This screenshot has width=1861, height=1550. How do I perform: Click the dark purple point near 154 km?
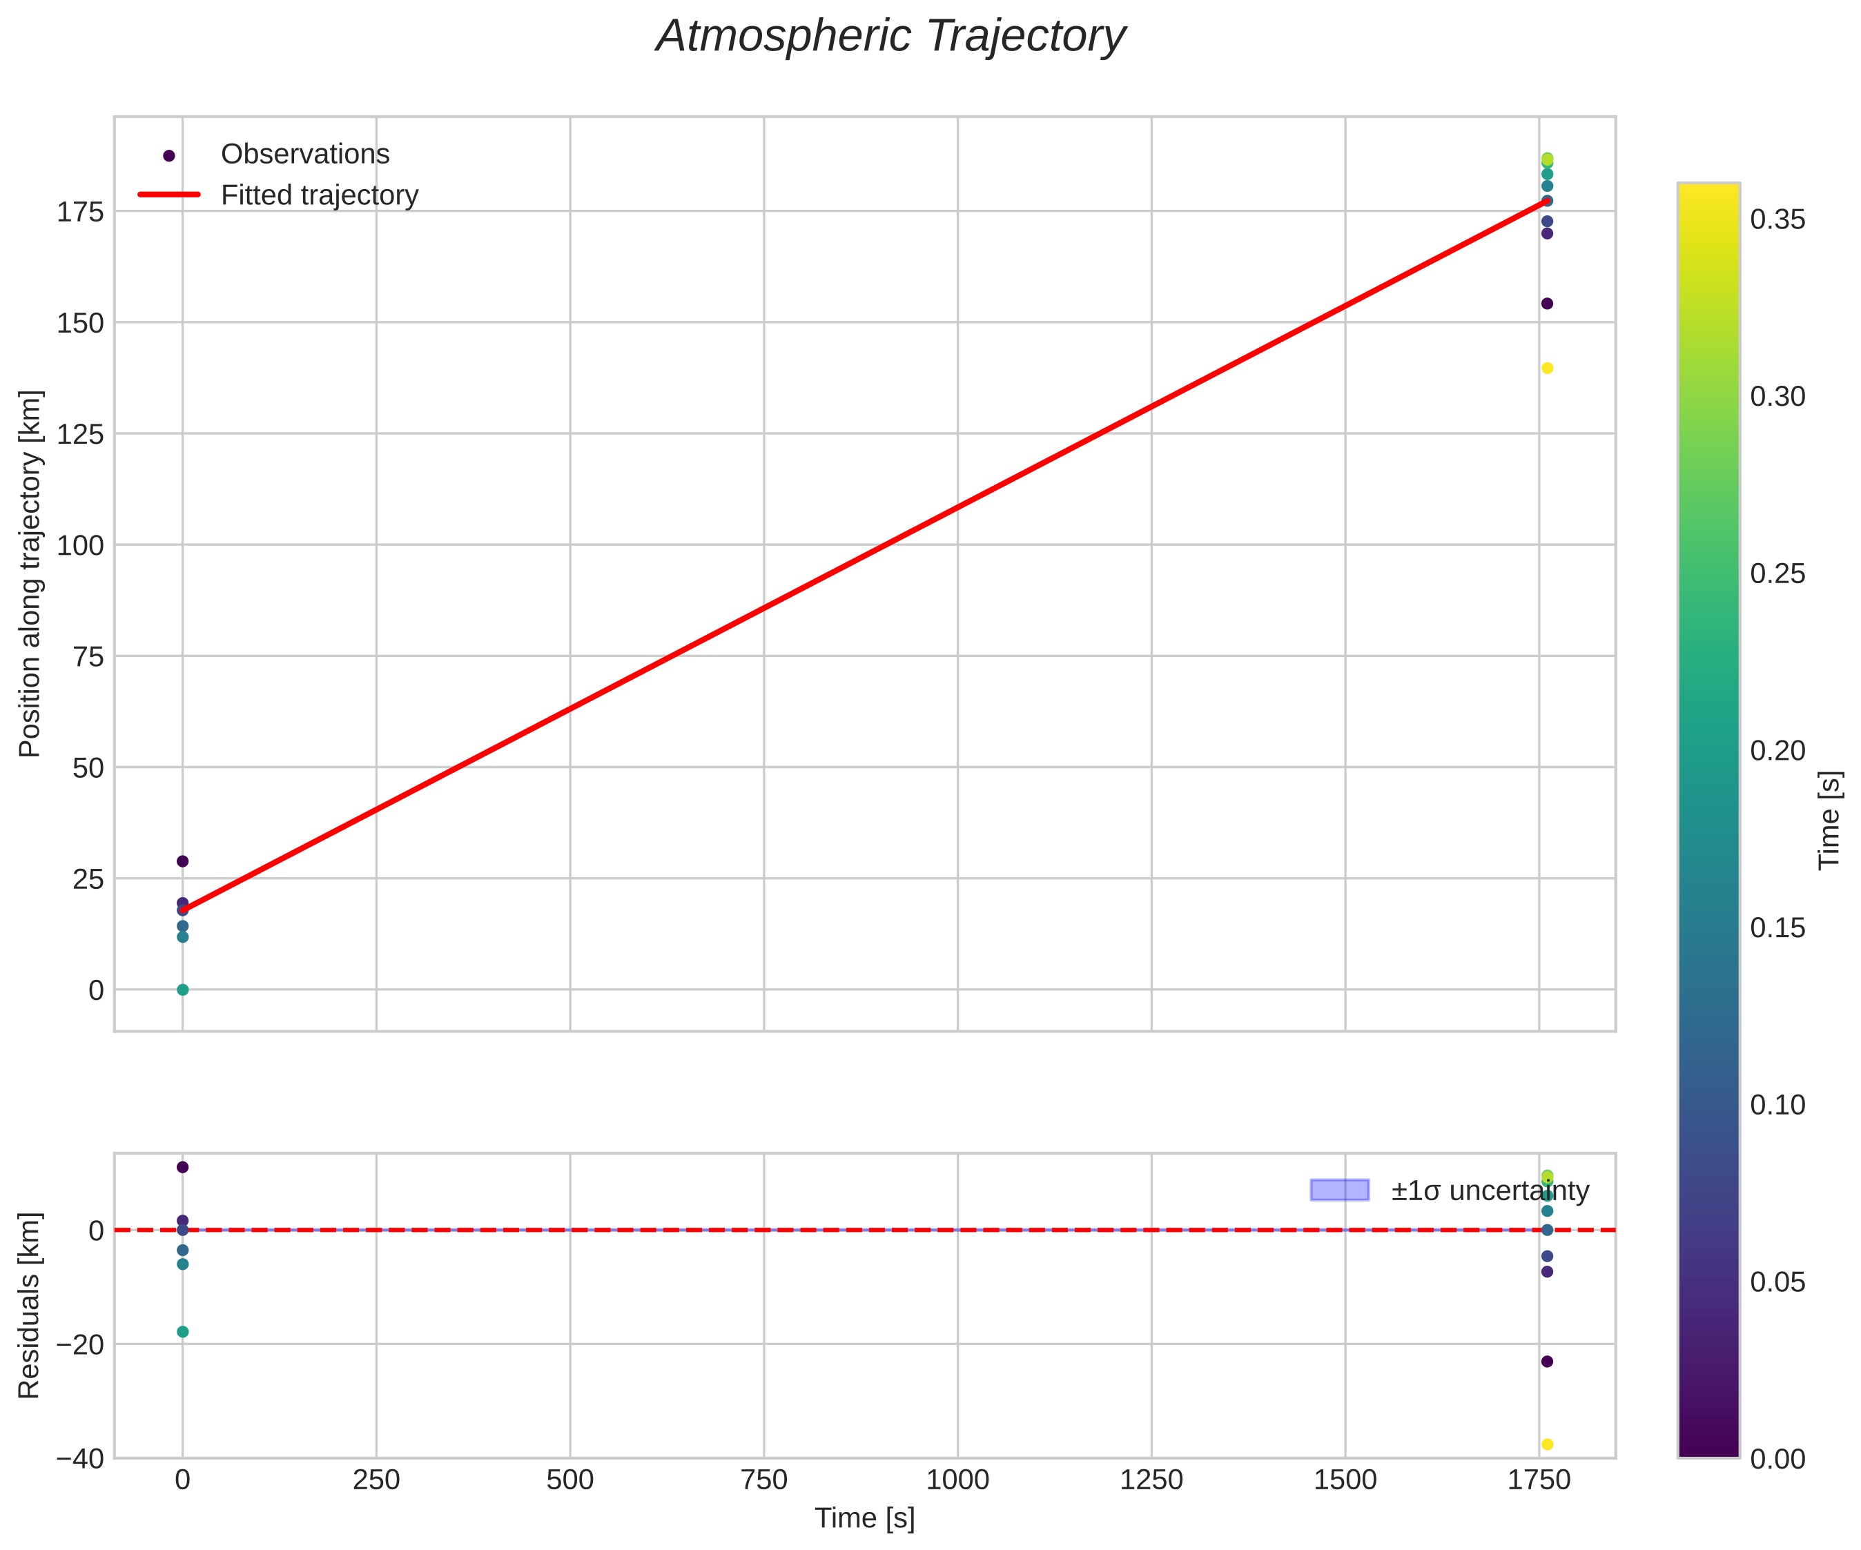tap(1548, 303)
